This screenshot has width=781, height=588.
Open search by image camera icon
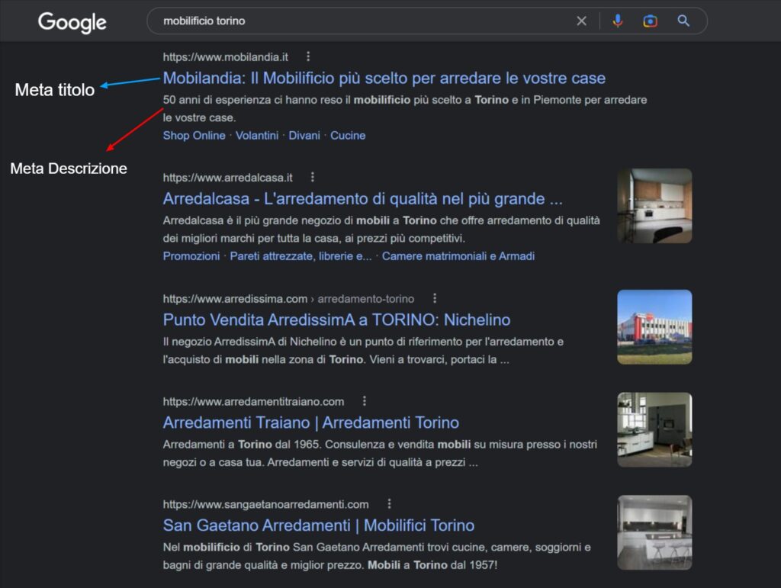[x=650, y=21]
